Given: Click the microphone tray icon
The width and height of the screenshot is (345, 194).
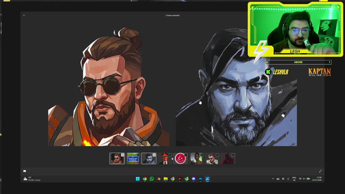Looking at the screenshot, I should click(x=288, y=179).
